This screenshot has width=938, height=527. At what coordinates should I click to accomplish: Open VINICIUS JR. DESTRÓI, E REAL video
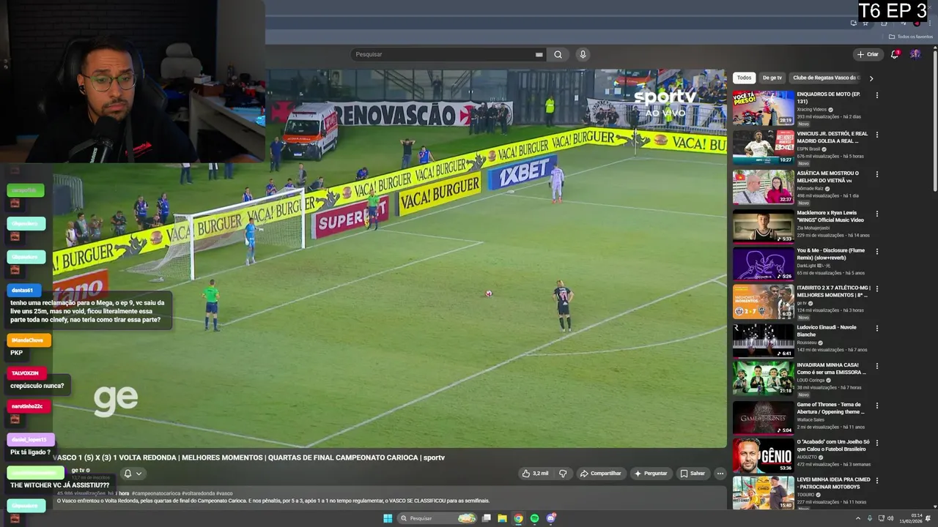point(764,147)
